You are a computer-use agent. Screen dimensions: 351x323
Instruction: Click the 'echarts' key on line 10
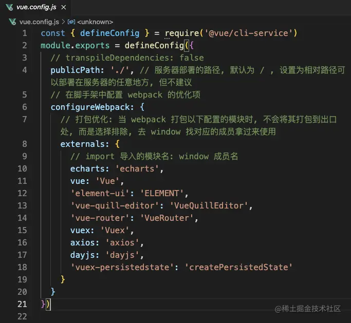(87, 168)
